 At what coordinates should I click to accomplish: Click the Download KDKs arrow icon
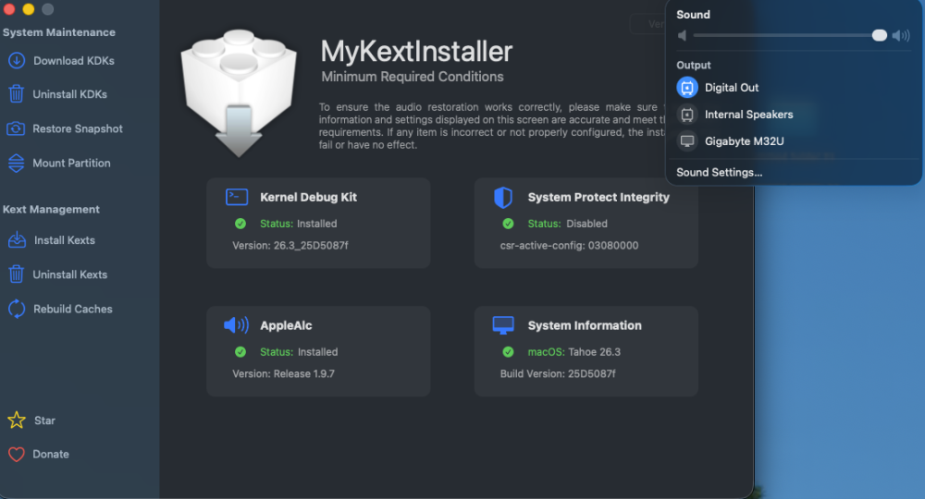[17, 61]
